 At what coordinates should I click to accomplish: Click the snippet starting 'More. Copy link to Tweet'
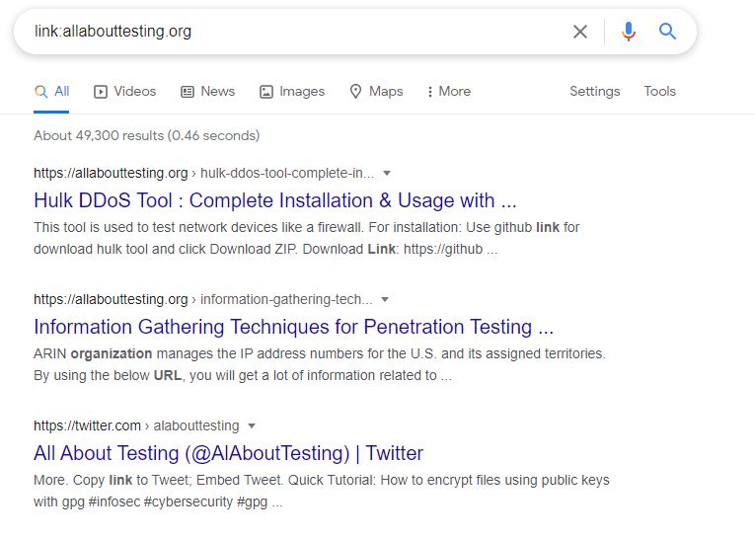[x=321, y=491]
